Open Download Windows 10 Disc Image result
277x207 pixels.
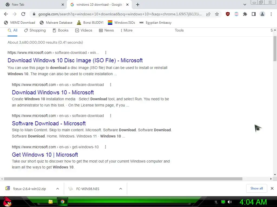pyautogui.click(x=75, y=60)
